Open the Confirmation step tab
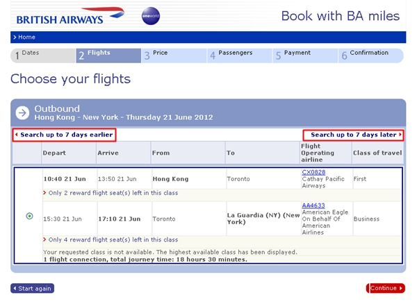 371,56
